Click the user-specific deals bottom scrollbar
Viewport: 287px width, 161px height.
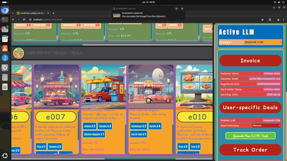point(140,159)
